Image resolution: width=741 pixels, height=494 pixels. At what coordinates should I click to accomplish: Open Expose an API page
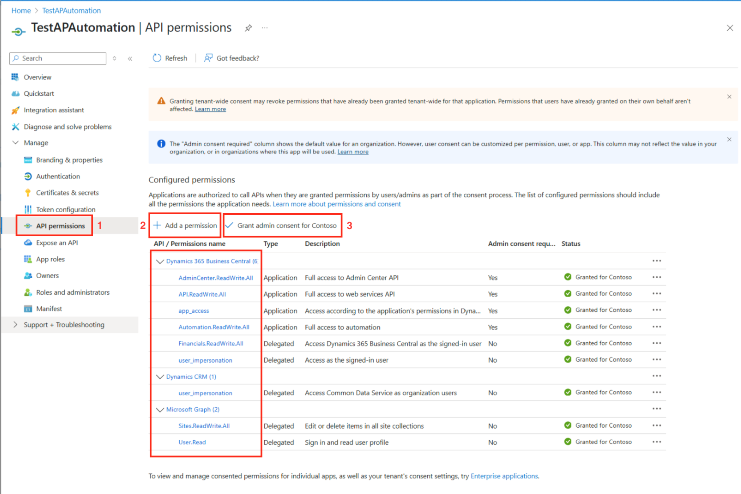point(57,243)
